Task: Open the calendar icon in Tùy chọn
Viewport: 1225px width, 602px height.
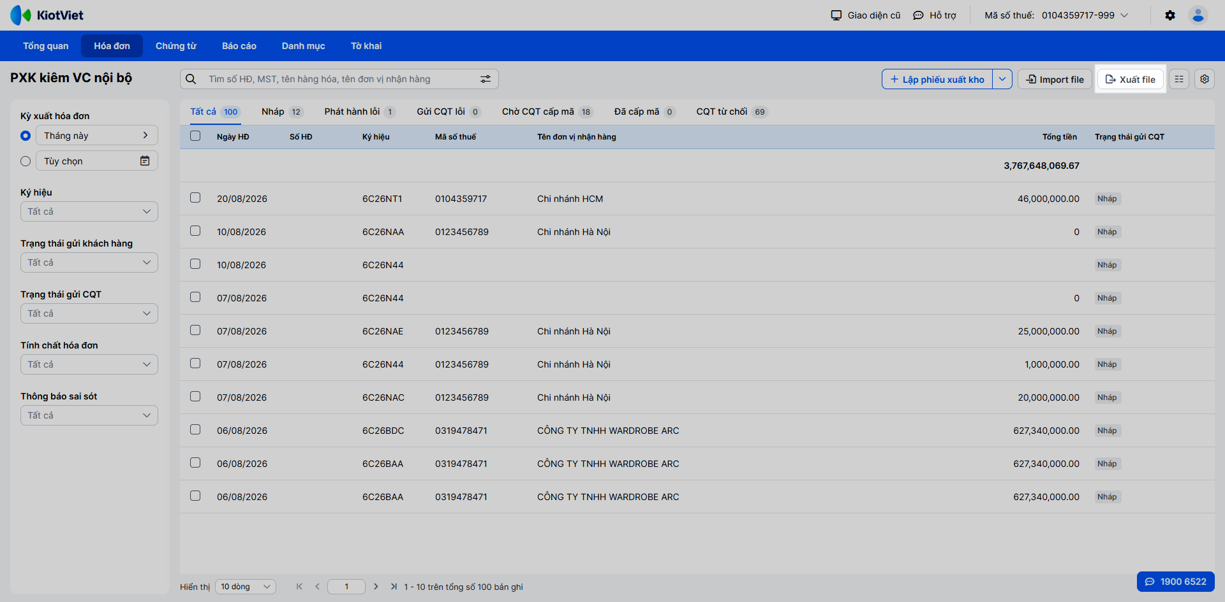Action: 145,161
